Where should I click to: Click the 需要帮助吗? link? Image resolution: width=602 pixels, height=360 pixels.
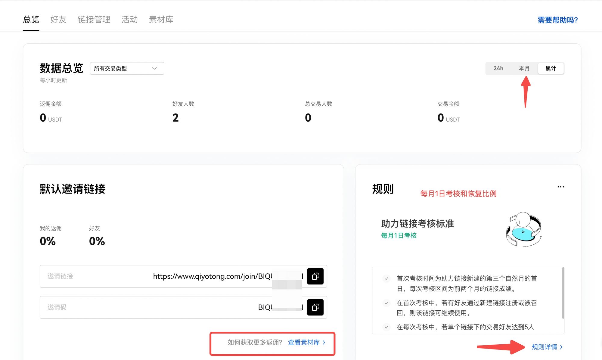(558, 20)
